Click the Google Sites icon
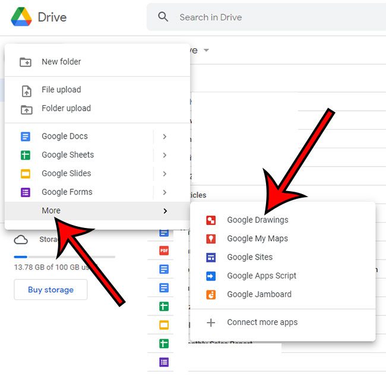The image size is (386, 375). [x=211, y=258]
